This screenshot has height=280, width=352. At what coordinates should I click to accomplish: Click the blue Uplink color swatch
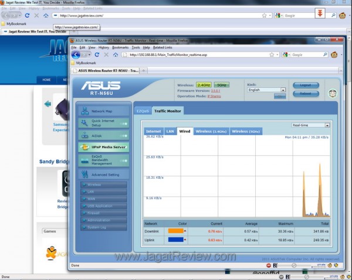(176, 240)
